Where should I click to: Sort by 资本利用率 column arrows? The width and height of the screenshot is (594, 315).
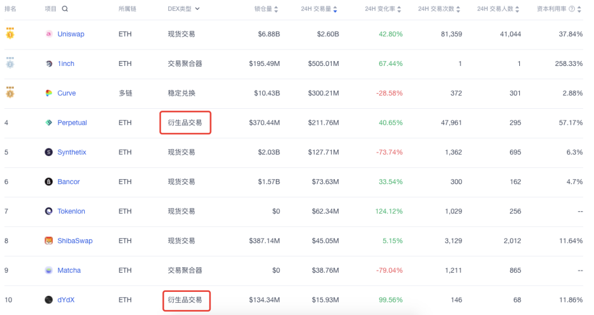[x=579, y=9]
